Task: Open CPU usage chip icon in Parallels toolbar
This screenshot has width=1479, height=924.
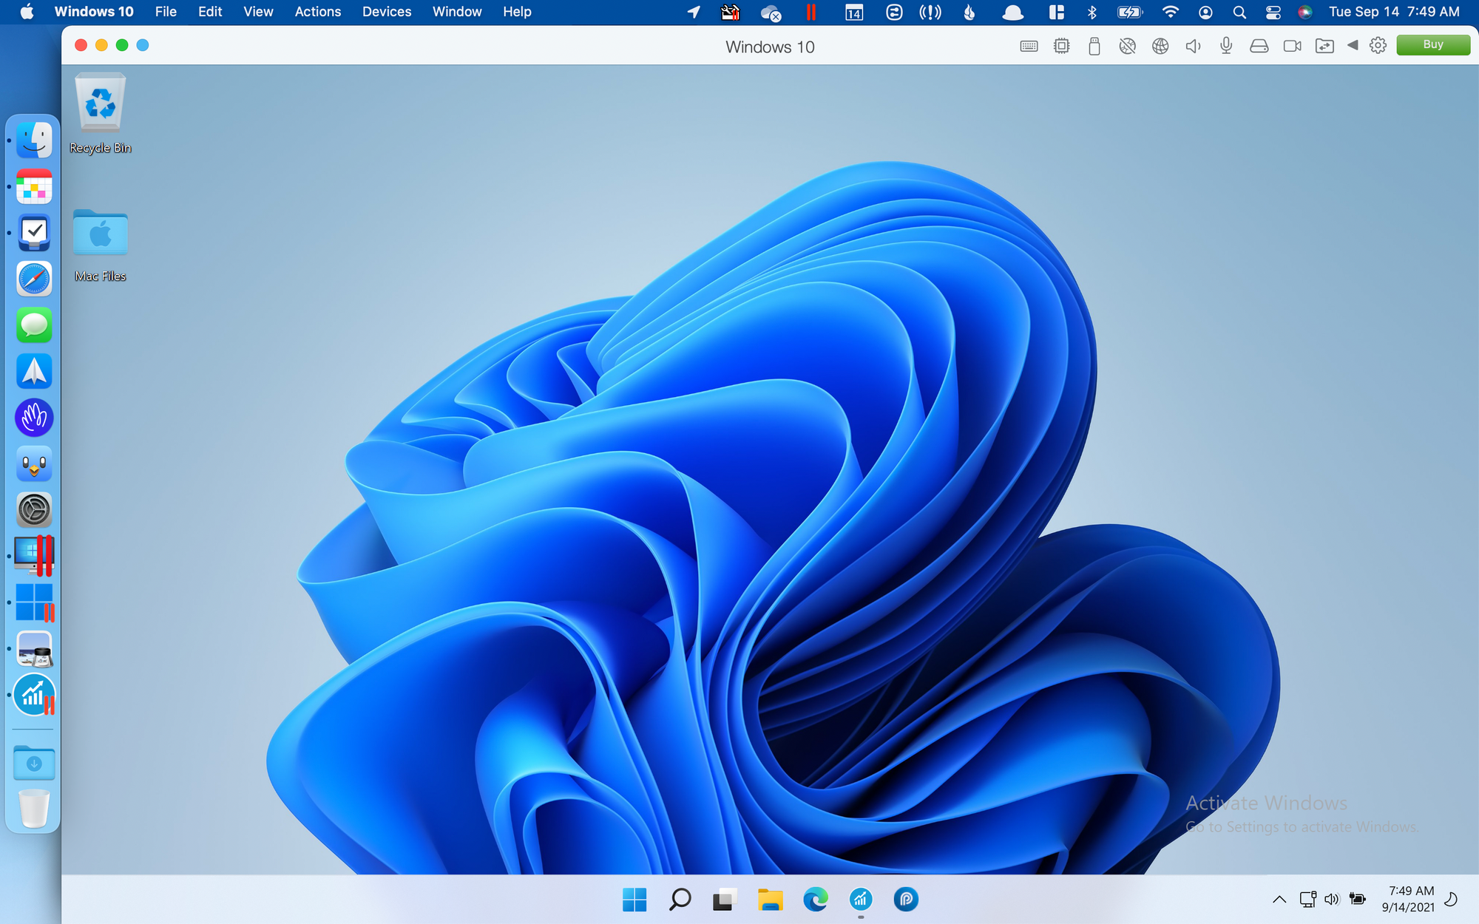Action: coord(1061,46)
